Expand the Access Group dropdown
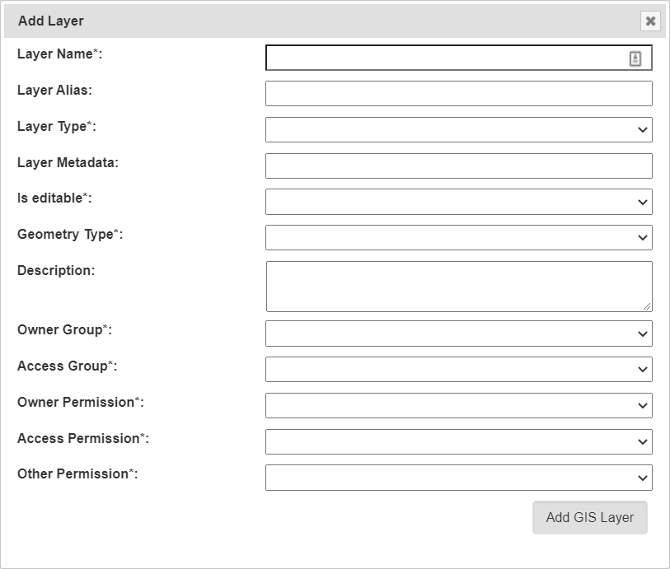Viewport: 670px width, 569px height. click(x=458, y=370)
